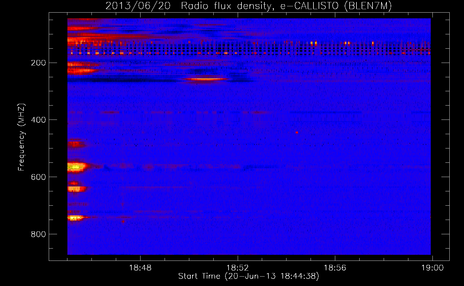Click the 18:52 time tick label
464x286 pixels.
(237, 268)
